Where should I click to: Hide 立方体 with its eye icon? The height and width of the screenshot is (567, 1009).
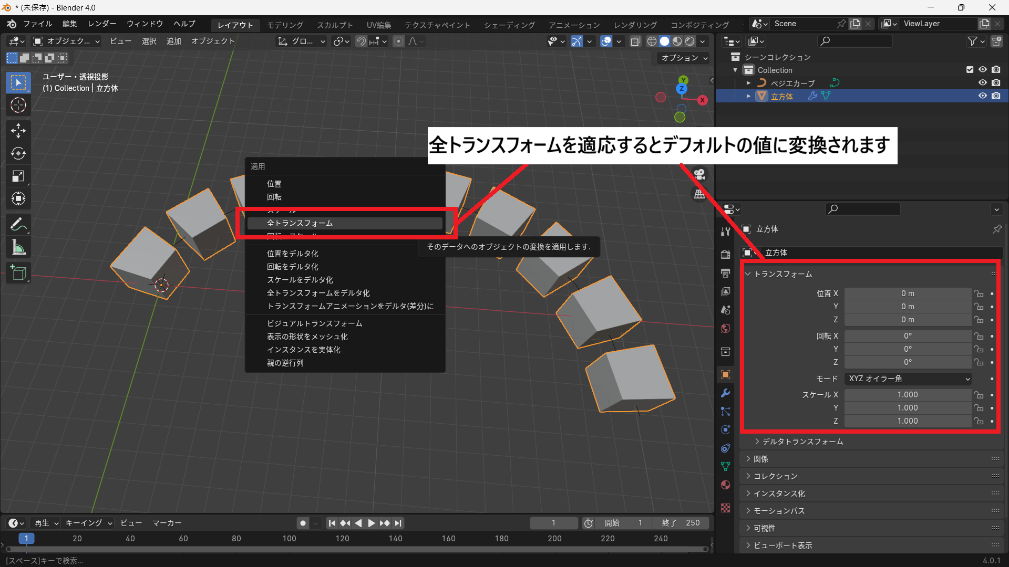click(x=982, y=96)
